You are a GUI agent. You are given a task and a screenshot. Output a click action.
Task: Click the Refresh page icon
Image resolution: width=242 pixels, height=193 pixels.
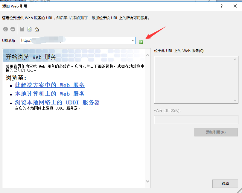click(x=29, y=29)
